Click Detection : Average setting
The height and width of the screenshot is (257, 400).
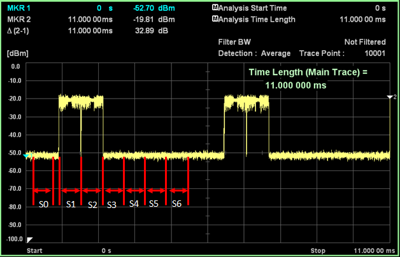(254, 53)
